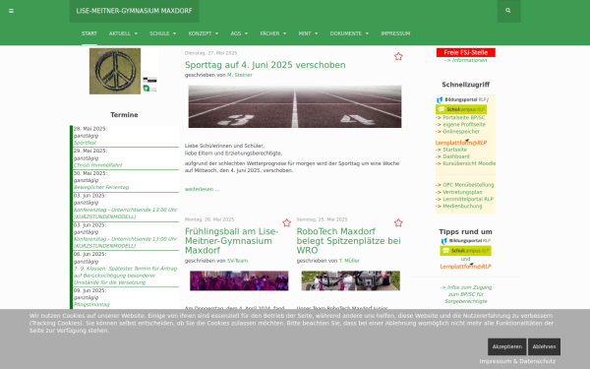Star the RoboTech Maxdorf article

click(x=398, y=223)
